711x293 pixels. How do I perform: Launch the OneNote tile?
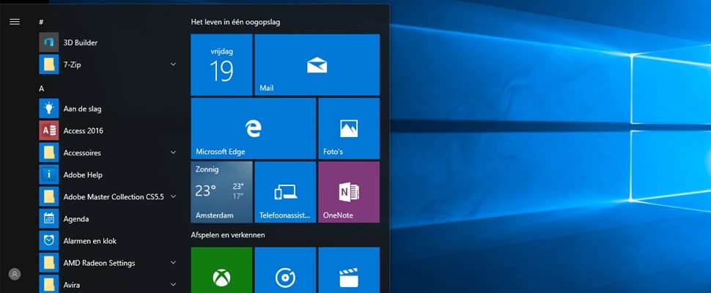coord(349,192)
